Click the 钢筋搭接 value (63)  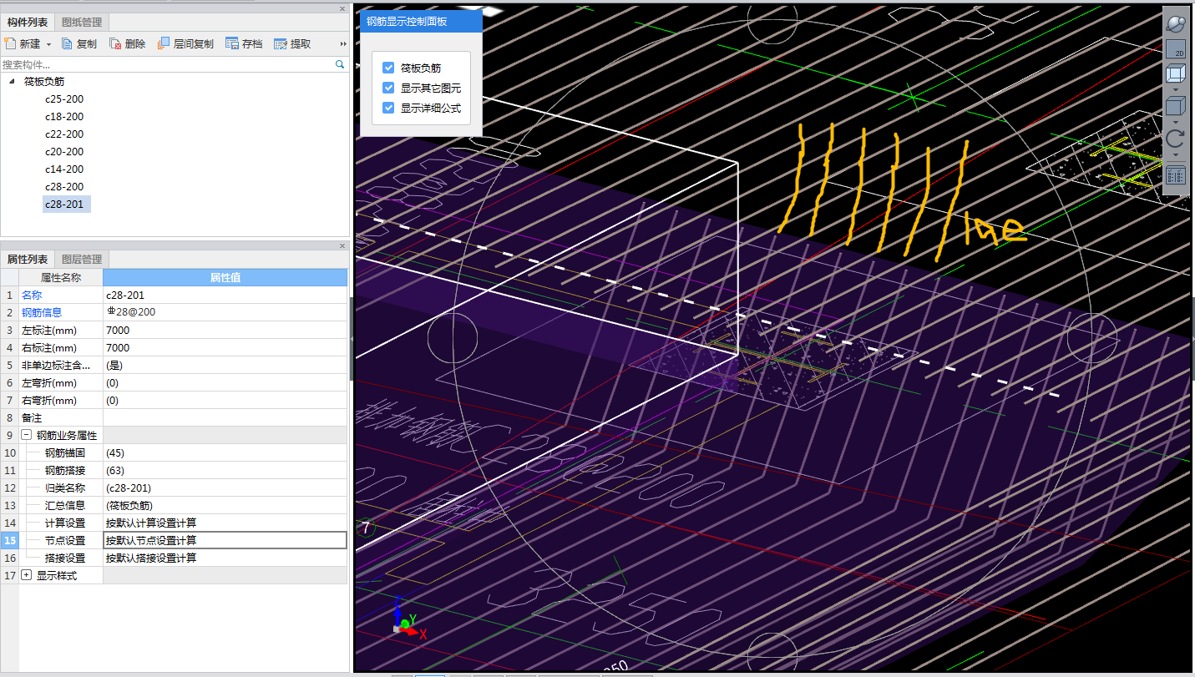(225, 470)
